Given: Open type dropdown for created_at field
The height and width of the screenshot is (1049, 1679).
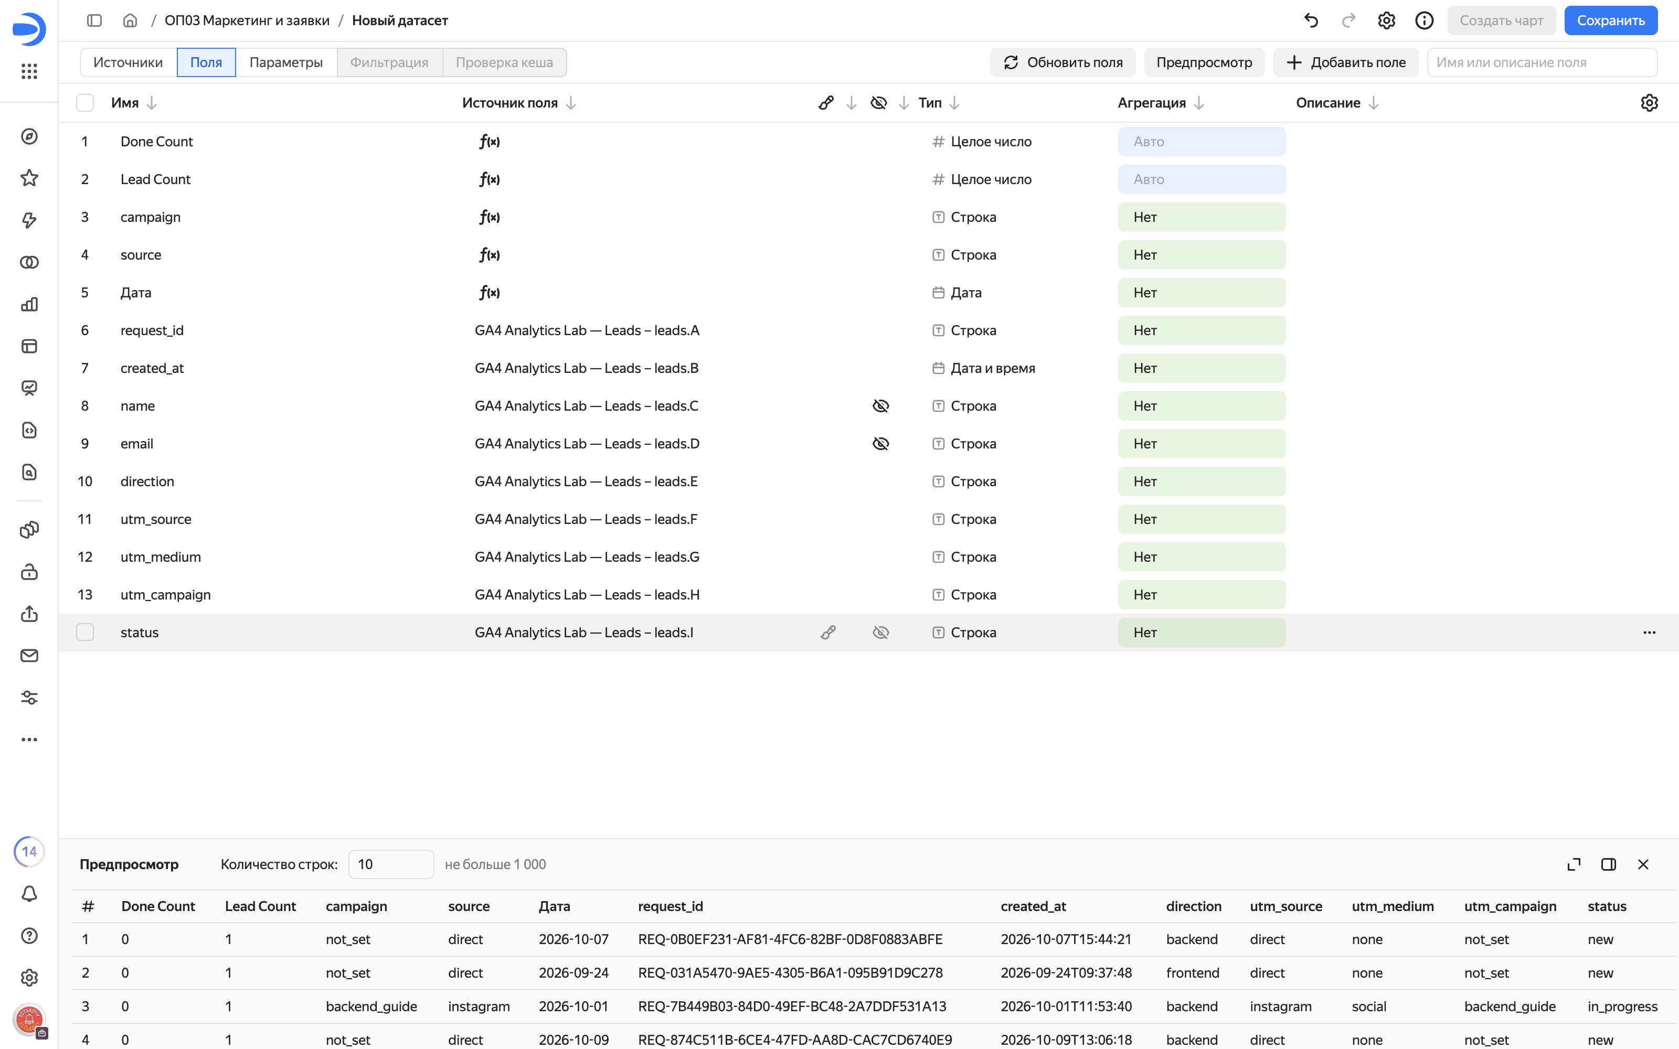Looking at the screenshot, I should click(x=984, y=368).
